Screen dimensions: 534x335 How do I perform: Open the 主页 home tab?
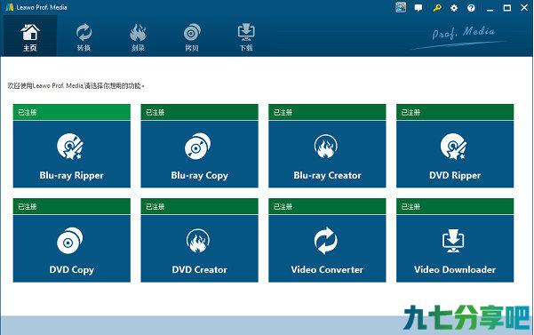click(29, 36)
